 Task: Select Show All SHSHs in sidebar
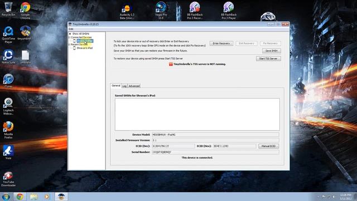click(80, 33)
